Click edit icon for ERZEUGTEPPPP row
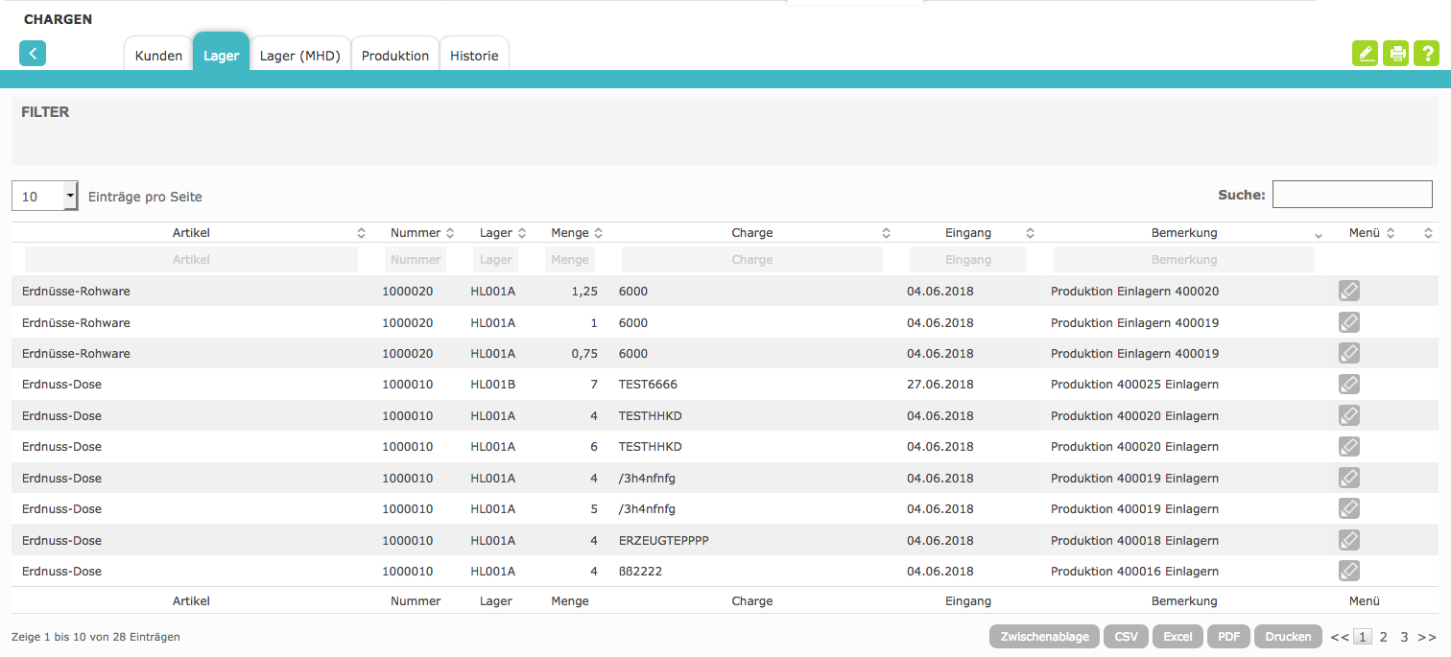 point(1348,541)
